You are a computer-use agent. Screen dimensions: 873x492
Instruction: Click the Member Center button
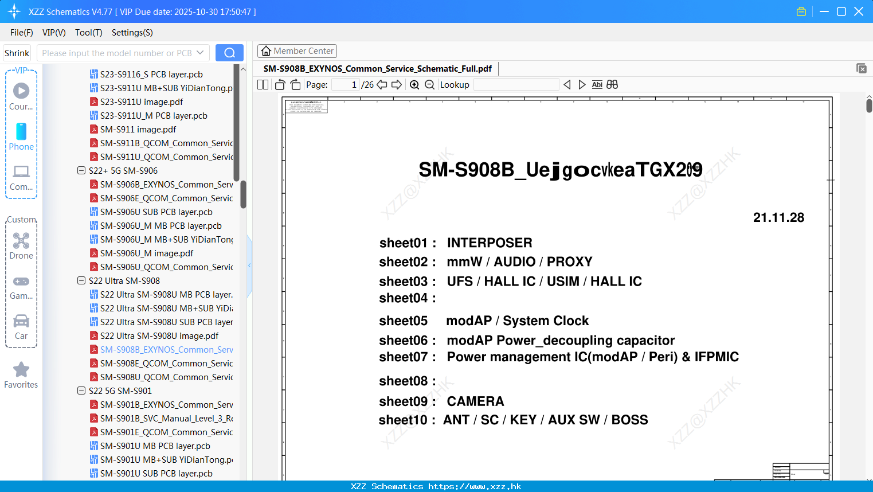click(x=297, y=51)
